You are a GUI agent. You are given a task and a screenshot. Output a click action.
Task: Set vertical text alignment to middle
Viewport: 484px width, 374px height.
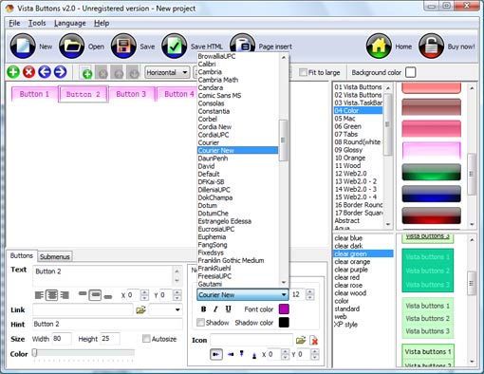95,295
